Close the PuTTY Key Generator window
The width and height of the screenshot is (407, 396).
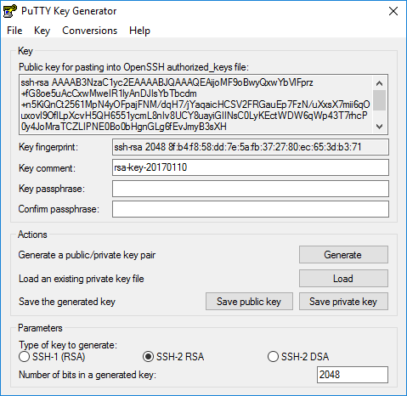(393, 11)
